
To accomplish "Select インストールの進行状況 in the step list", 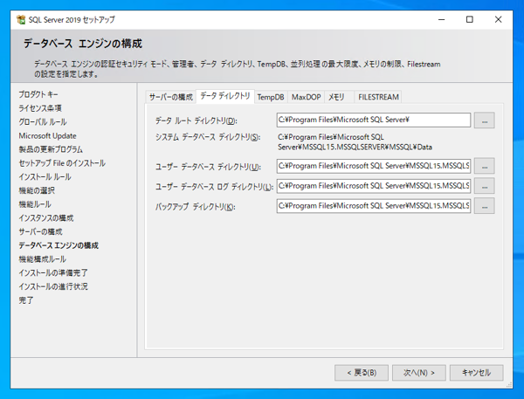I will click(52, 286).
